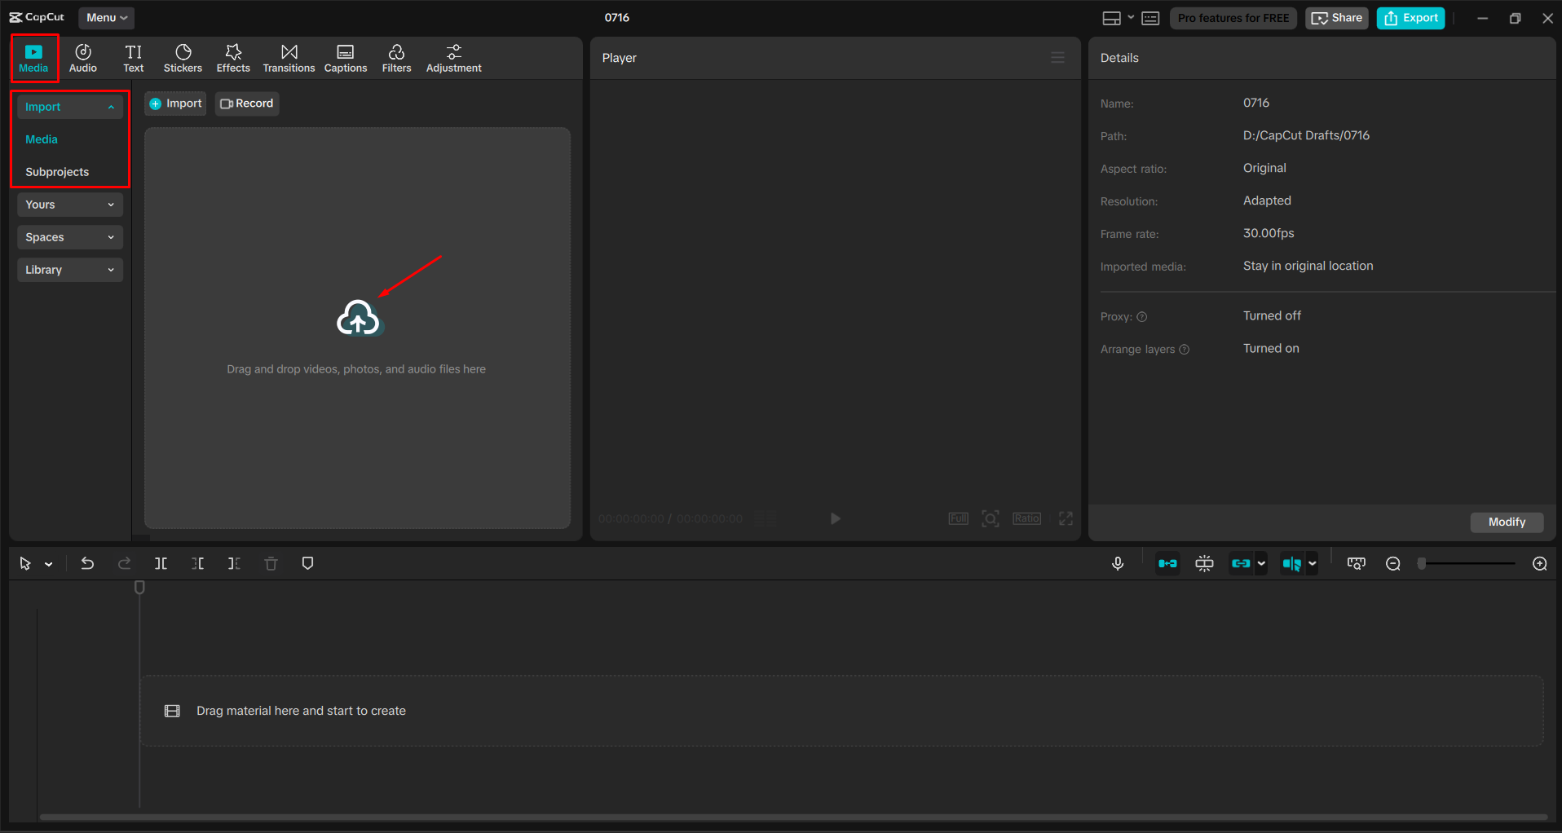The width and height of the screenshot is (1562, 833).
Task: Expand the Yours section in the sidebar
Action: (69, 205)
